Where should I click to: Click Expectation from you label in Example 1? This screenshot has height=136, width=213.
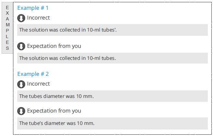click(54, 46)
